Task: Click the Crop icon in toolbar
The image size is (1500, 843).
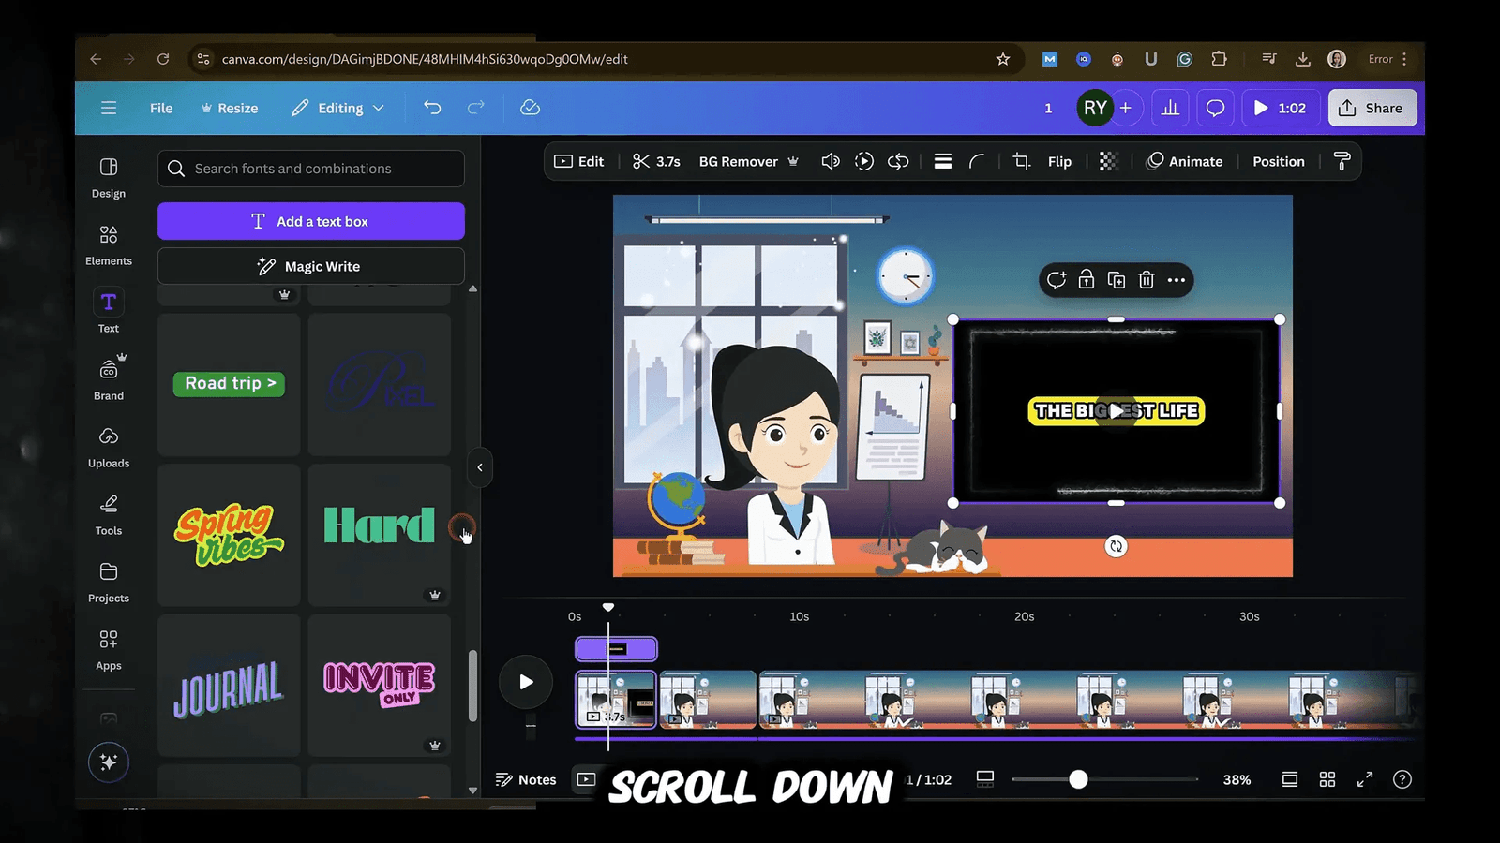Action: [1021, 161]
